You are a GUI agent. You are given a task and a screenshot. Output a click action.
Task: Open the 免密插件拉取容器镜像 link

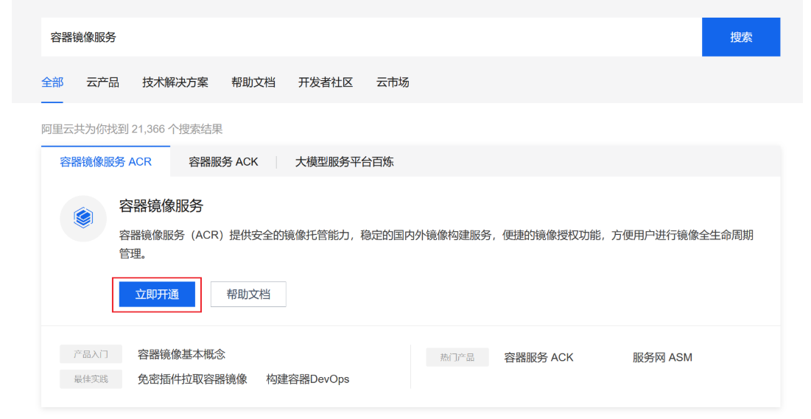click(192, 379)
